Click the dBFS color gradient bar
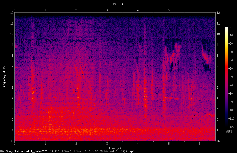 click(x=226, y=77)
